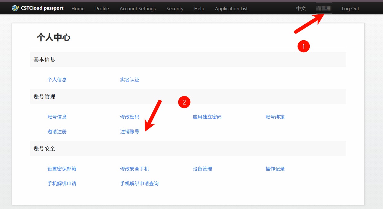Click 修改密码 to change password
Viewport: 383px width, 209px height.
pos(130,117)
